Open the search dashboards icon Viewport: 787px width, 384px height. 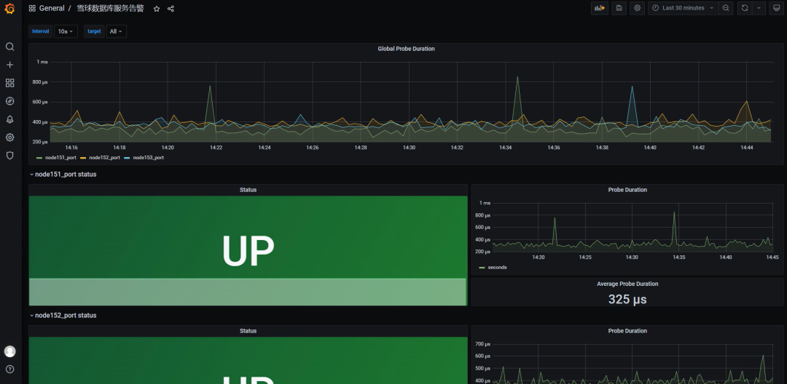9,47
